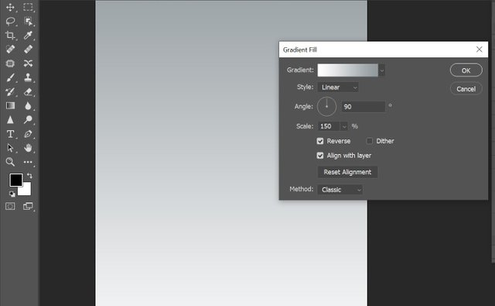Select the Object Selection tool
This screenshot has height=306, width=495.
click(x=28, y=21)
